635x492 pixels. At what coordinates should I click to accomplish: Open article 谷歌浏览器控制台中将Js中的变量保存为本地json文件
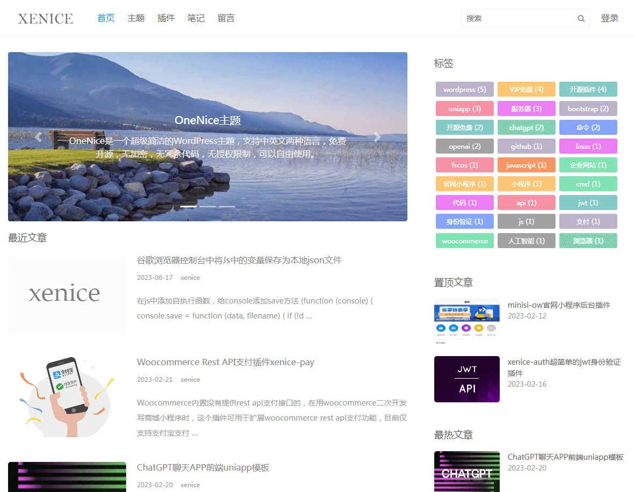pos(238,259)
